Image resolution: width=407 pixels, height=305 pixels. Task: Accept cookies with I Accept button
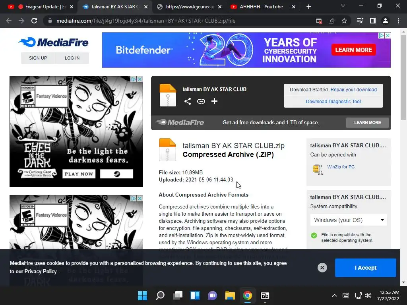click(x=366, y=268)
